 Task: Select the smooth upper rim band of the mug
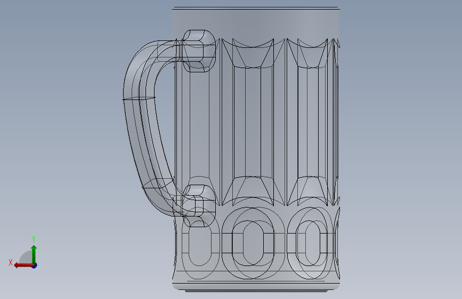[x=256, y=23]
